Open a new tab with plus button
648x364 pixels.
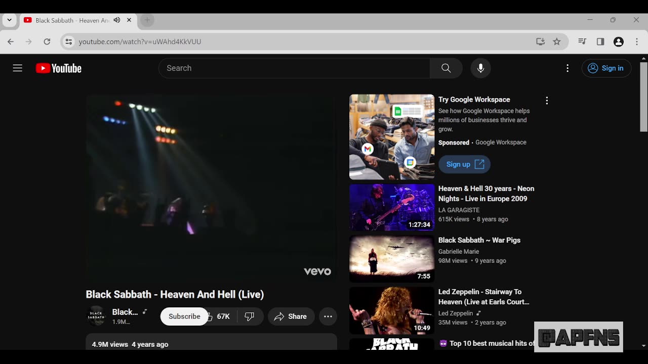(147, 20)
